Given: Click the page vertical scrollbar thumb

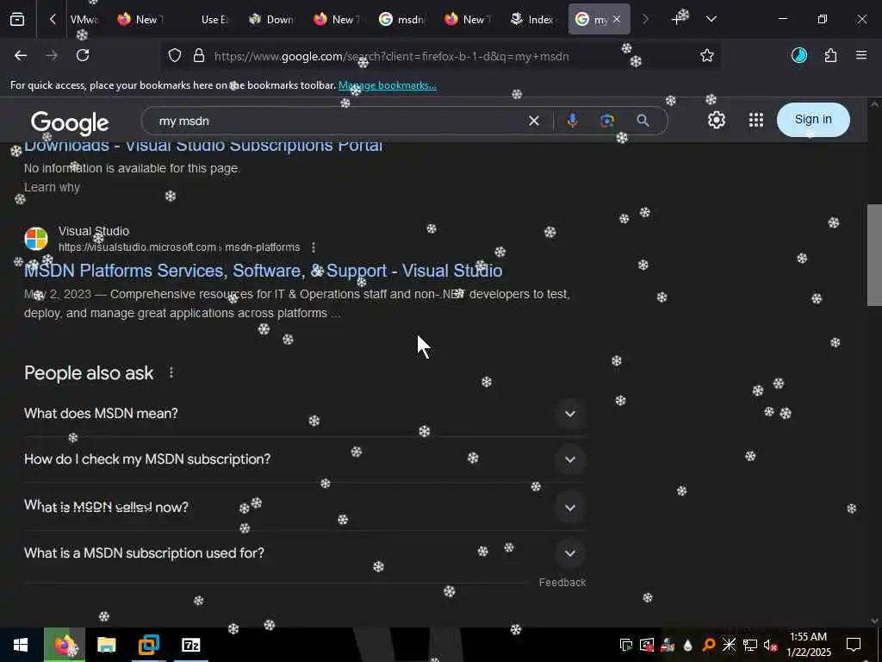Looking at the screenshot, I should [874, 255].
